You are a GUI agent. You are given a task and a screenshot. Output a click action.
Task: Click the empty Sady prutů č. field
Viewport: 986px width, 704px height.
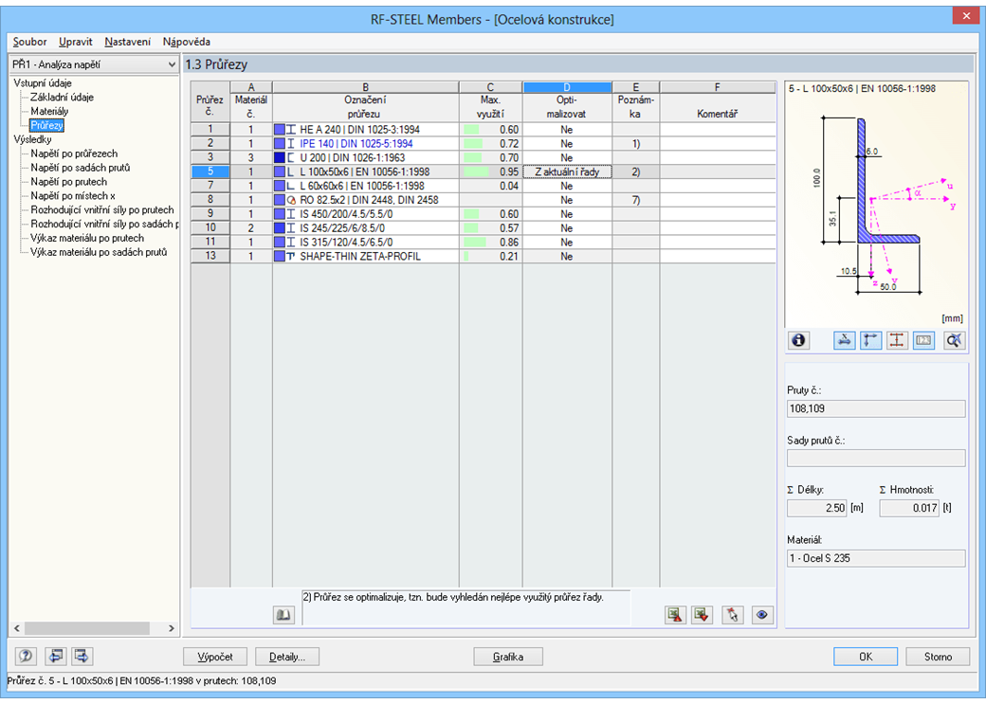point(876,459)
